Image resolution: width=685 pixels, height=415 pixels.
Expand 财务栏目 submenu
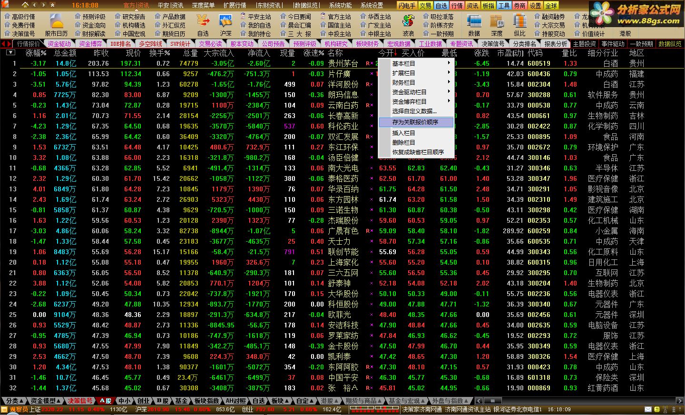[416, 82]
